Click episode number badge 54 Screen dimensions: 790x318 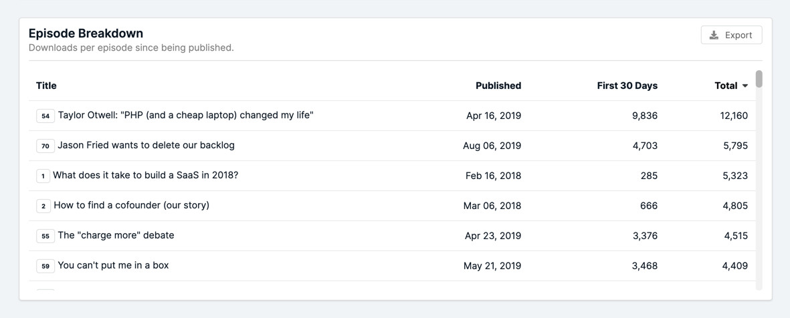click(45, 116)
